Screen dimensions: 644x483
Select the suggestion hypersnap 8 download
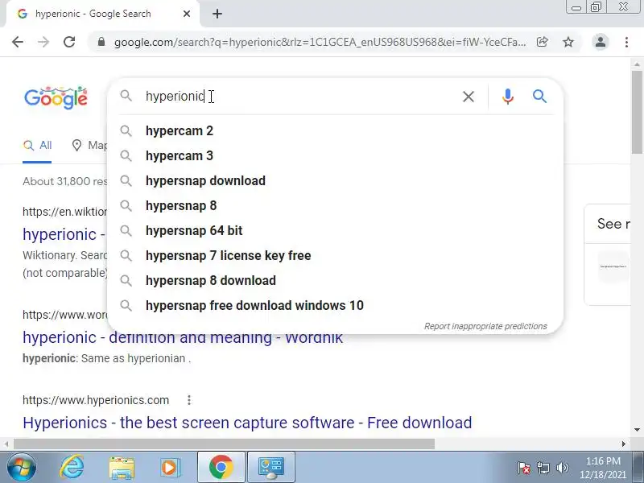(x=335, y=281)
